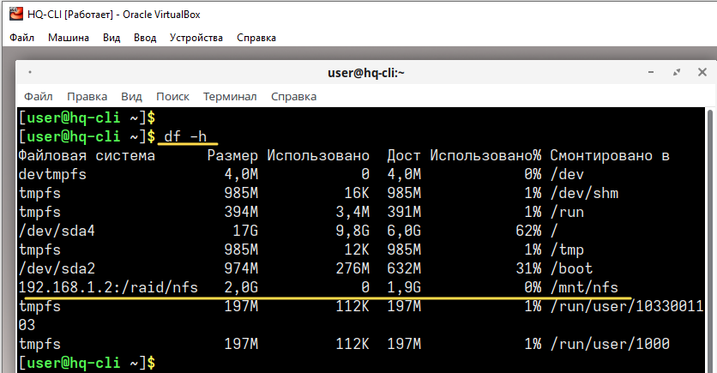Open the Устройства menu

click(196, 38)
